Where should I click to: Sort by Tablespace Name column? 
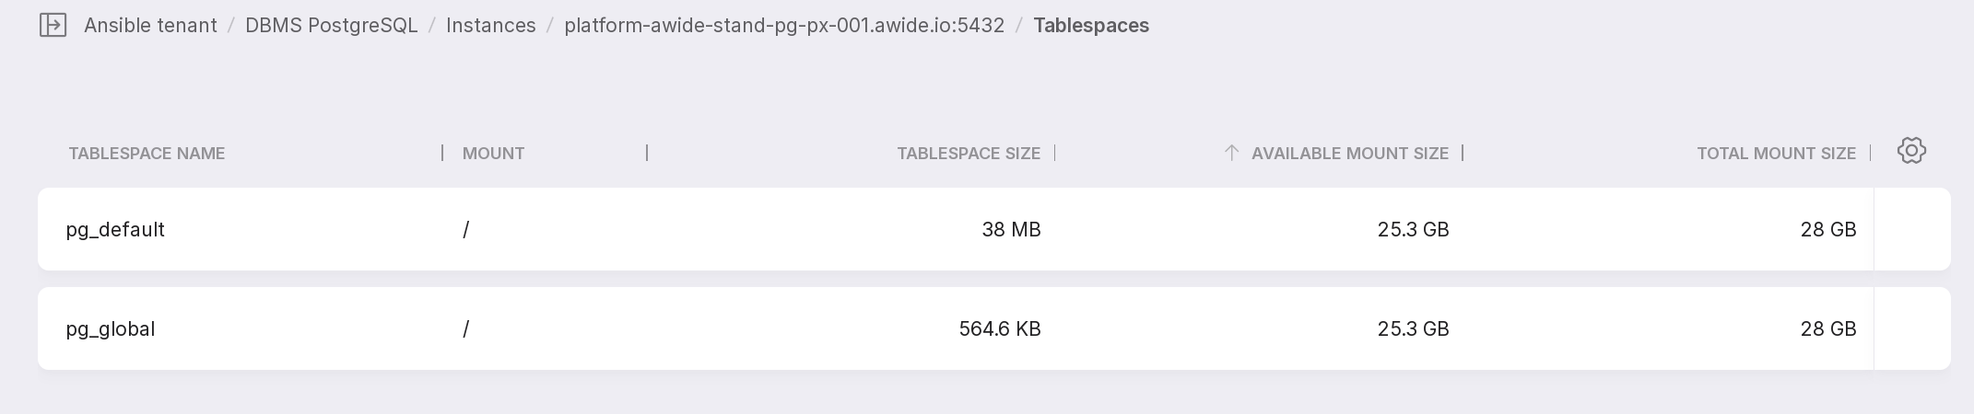[x=147, y=154]
